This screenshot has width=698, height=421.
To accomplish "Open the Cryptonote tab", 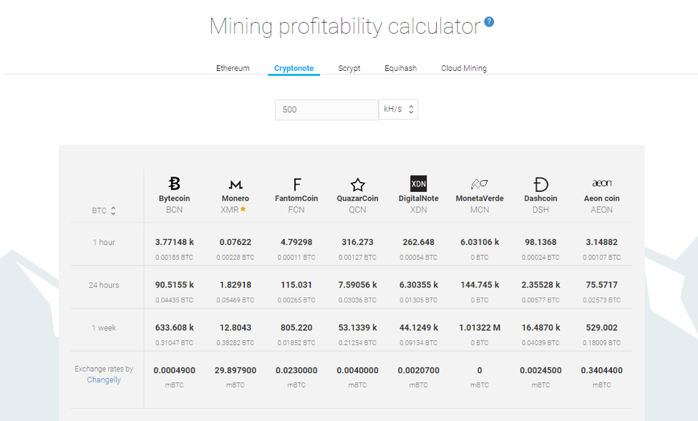I will point(294,68).
